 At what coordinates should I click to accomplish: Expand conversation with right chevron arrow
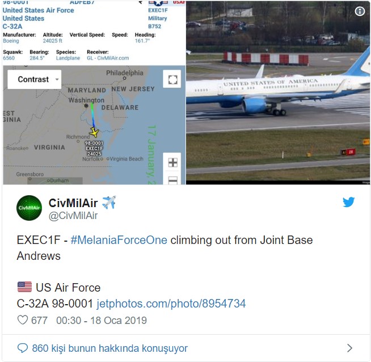[x=349, y=348]
